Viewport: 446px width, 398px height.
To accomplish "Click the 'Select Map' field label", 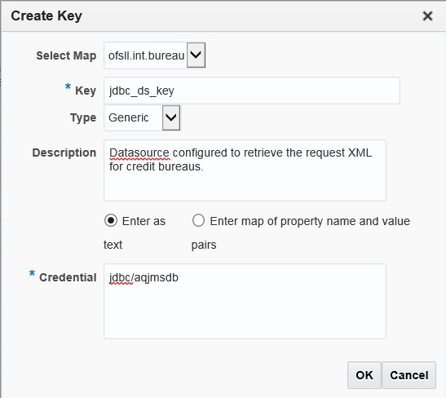I will coord(66,55).
